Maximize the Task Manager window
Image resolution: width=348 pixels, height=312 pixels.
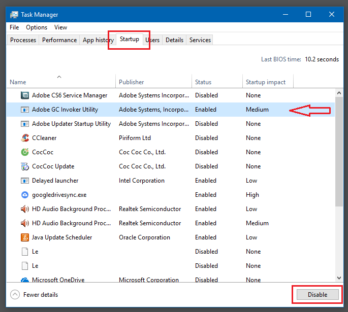tap(308, 14)
